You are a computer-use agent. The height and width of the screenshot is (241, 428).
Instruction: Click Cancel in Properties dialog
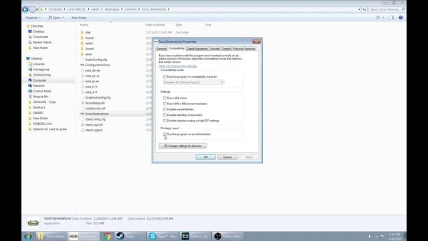point(227,157)
